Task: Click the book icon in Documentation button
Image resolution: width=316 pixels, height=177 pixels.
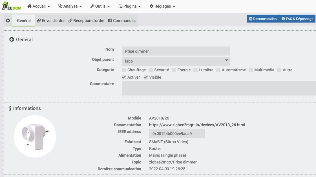Action: point(251,19)
